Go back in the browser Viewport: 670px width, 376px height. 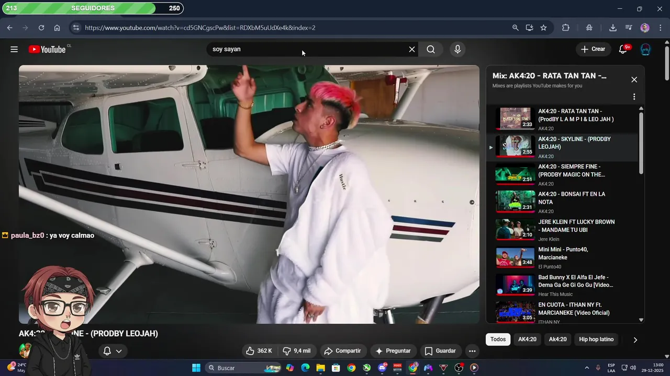[x=9, y=28]
